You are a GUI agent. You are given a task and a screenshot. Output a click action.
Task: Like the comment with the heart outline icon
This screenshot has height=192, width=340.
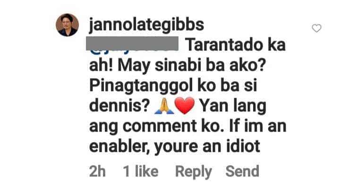pyautogui.click(x=316, y=28)
